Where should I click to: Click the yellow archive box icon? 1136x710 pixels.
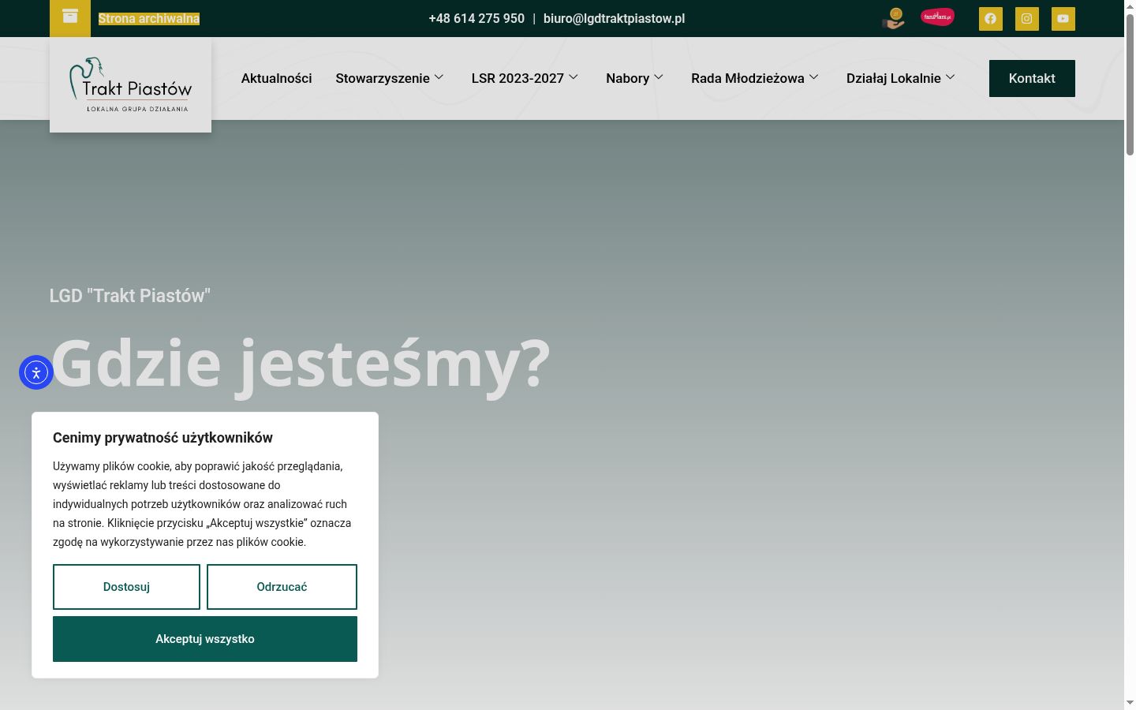click(x=70, y=17)
